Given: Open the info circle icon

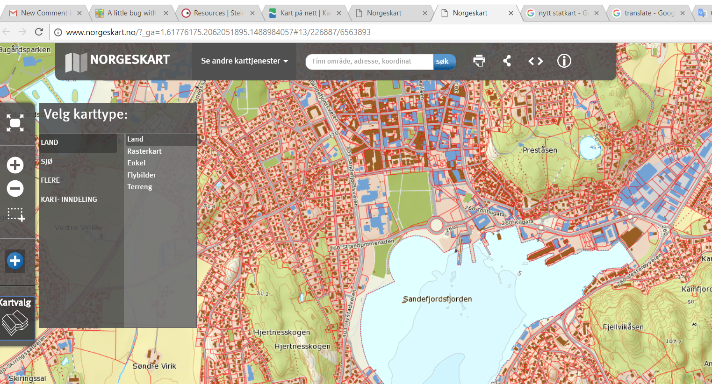Looking at the screenshot, I should click(x=564, y=61).
